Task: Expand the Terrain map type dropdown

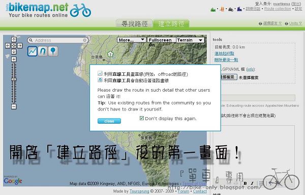Action: [x=190, y=40]
